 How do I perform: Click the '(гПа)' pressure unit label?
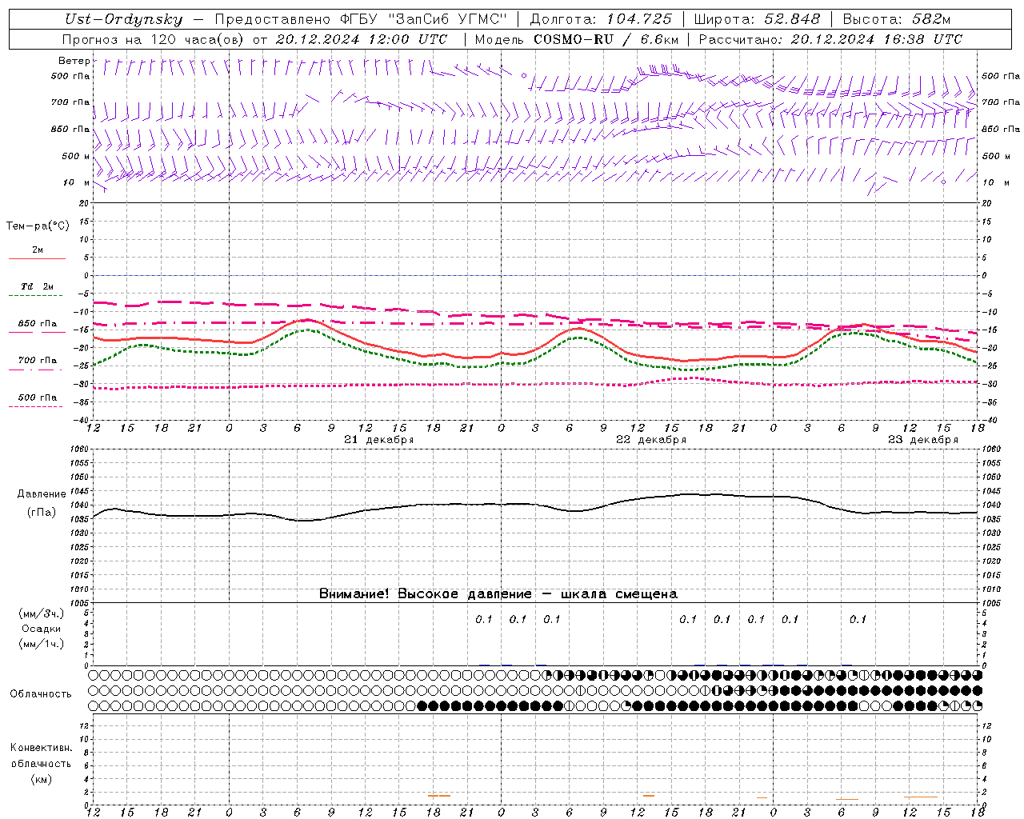[x=42, y=513]
